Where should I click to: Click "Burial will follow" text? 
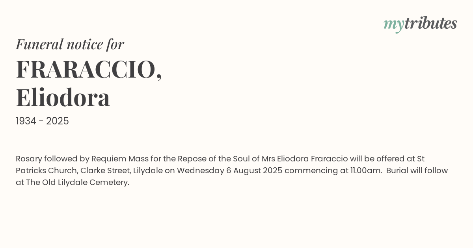pyautogui.click(x=417, y=170)
